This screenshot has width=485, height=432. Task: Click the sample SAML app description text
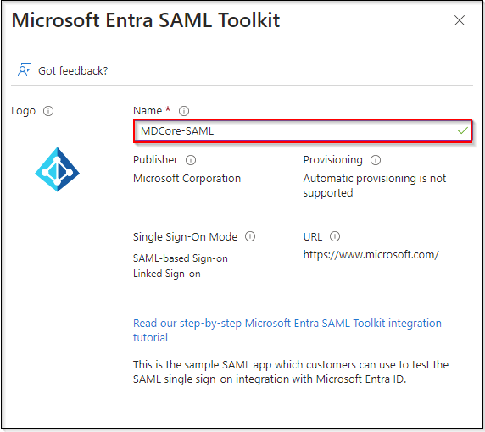(291, 372)
